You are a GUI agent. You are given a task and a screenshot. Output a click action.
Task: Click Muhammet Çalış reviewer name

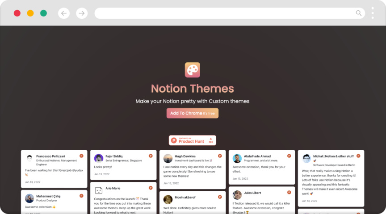tap(48, 196)
